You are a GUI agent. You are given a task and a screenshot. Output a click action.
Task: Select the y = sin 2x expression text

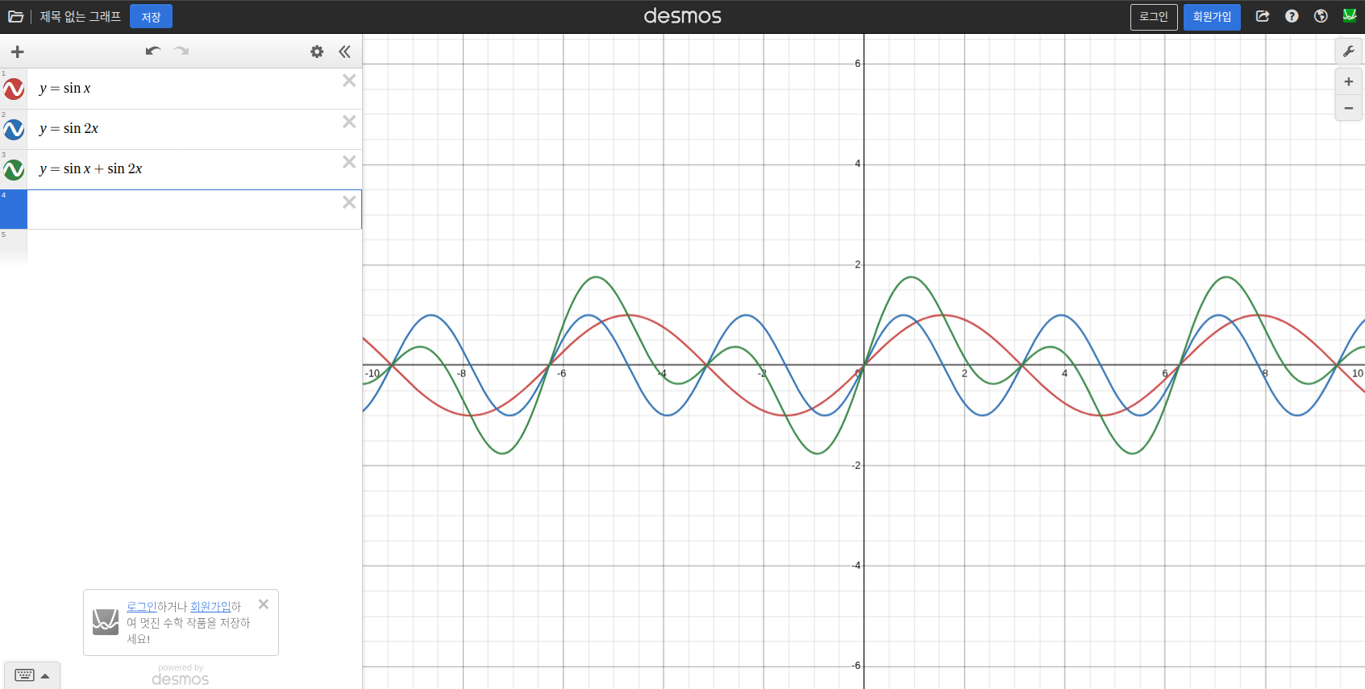[69, 129]
